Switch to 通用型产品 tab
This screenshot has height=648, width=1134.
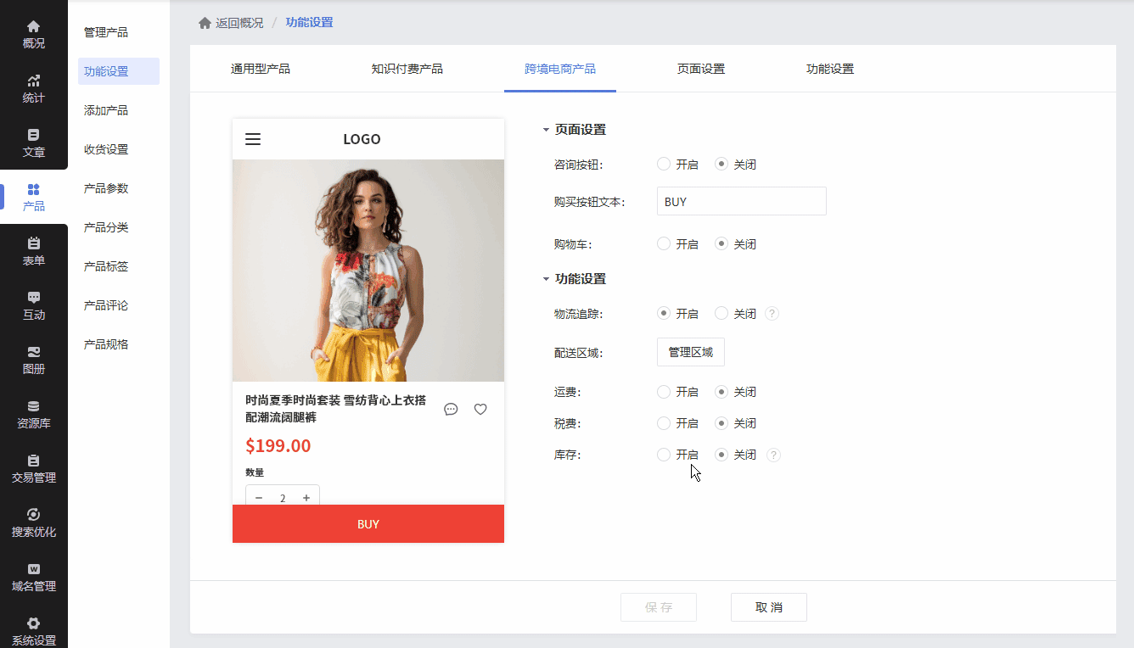(x=261, y=69)
